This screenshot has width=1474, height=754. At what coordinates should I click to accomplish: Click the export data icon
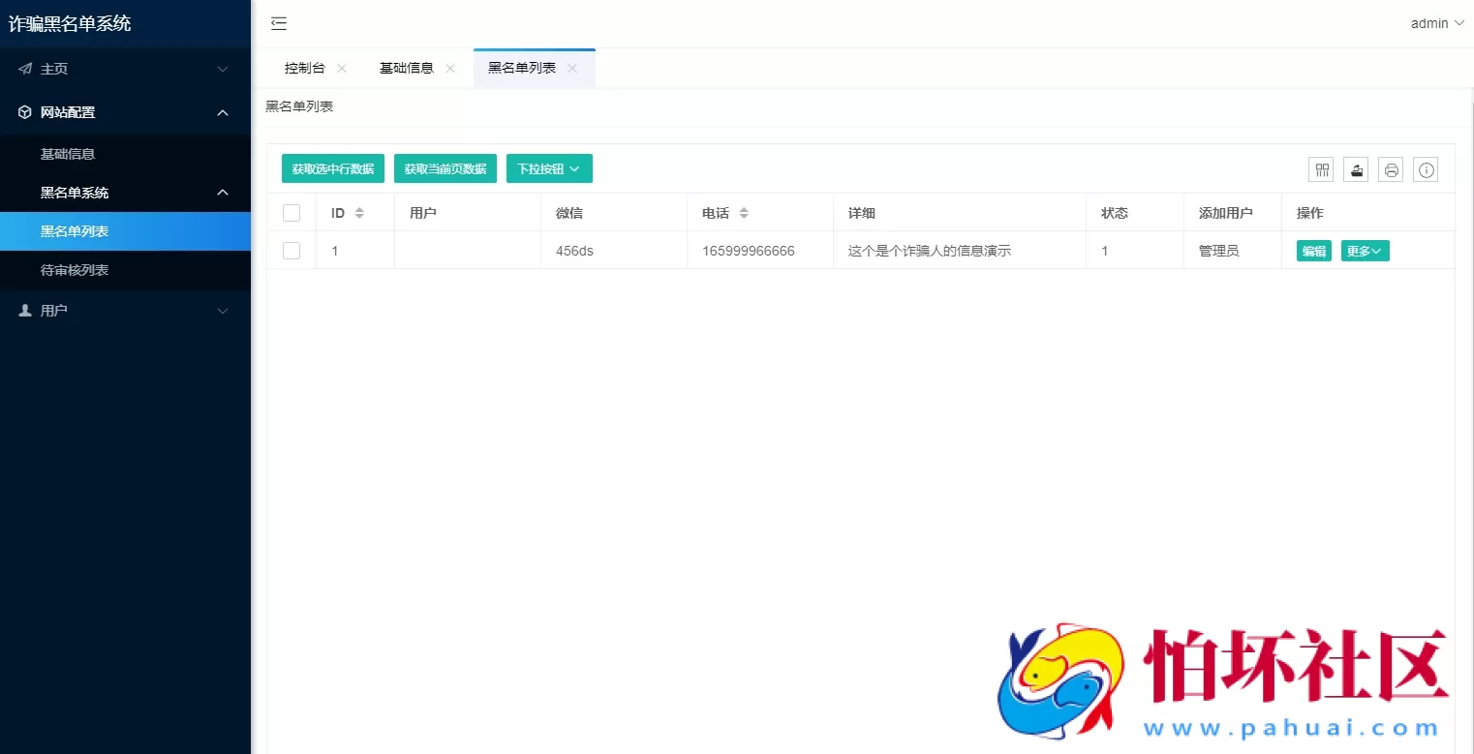(1356, 169)
